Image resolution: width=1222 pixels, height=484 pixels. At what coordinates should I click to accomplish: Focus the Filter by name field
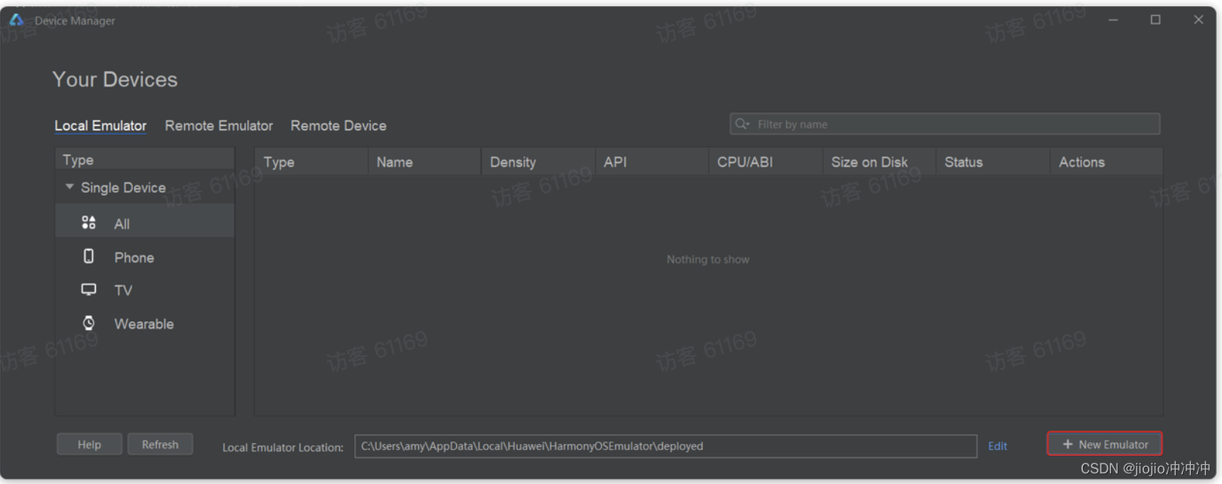pos(945,124)
